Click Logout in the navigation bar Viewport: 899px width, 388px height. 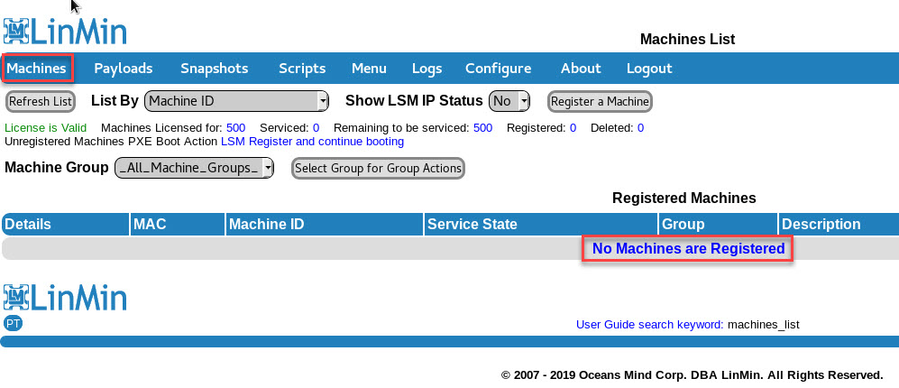coord(649,69)
